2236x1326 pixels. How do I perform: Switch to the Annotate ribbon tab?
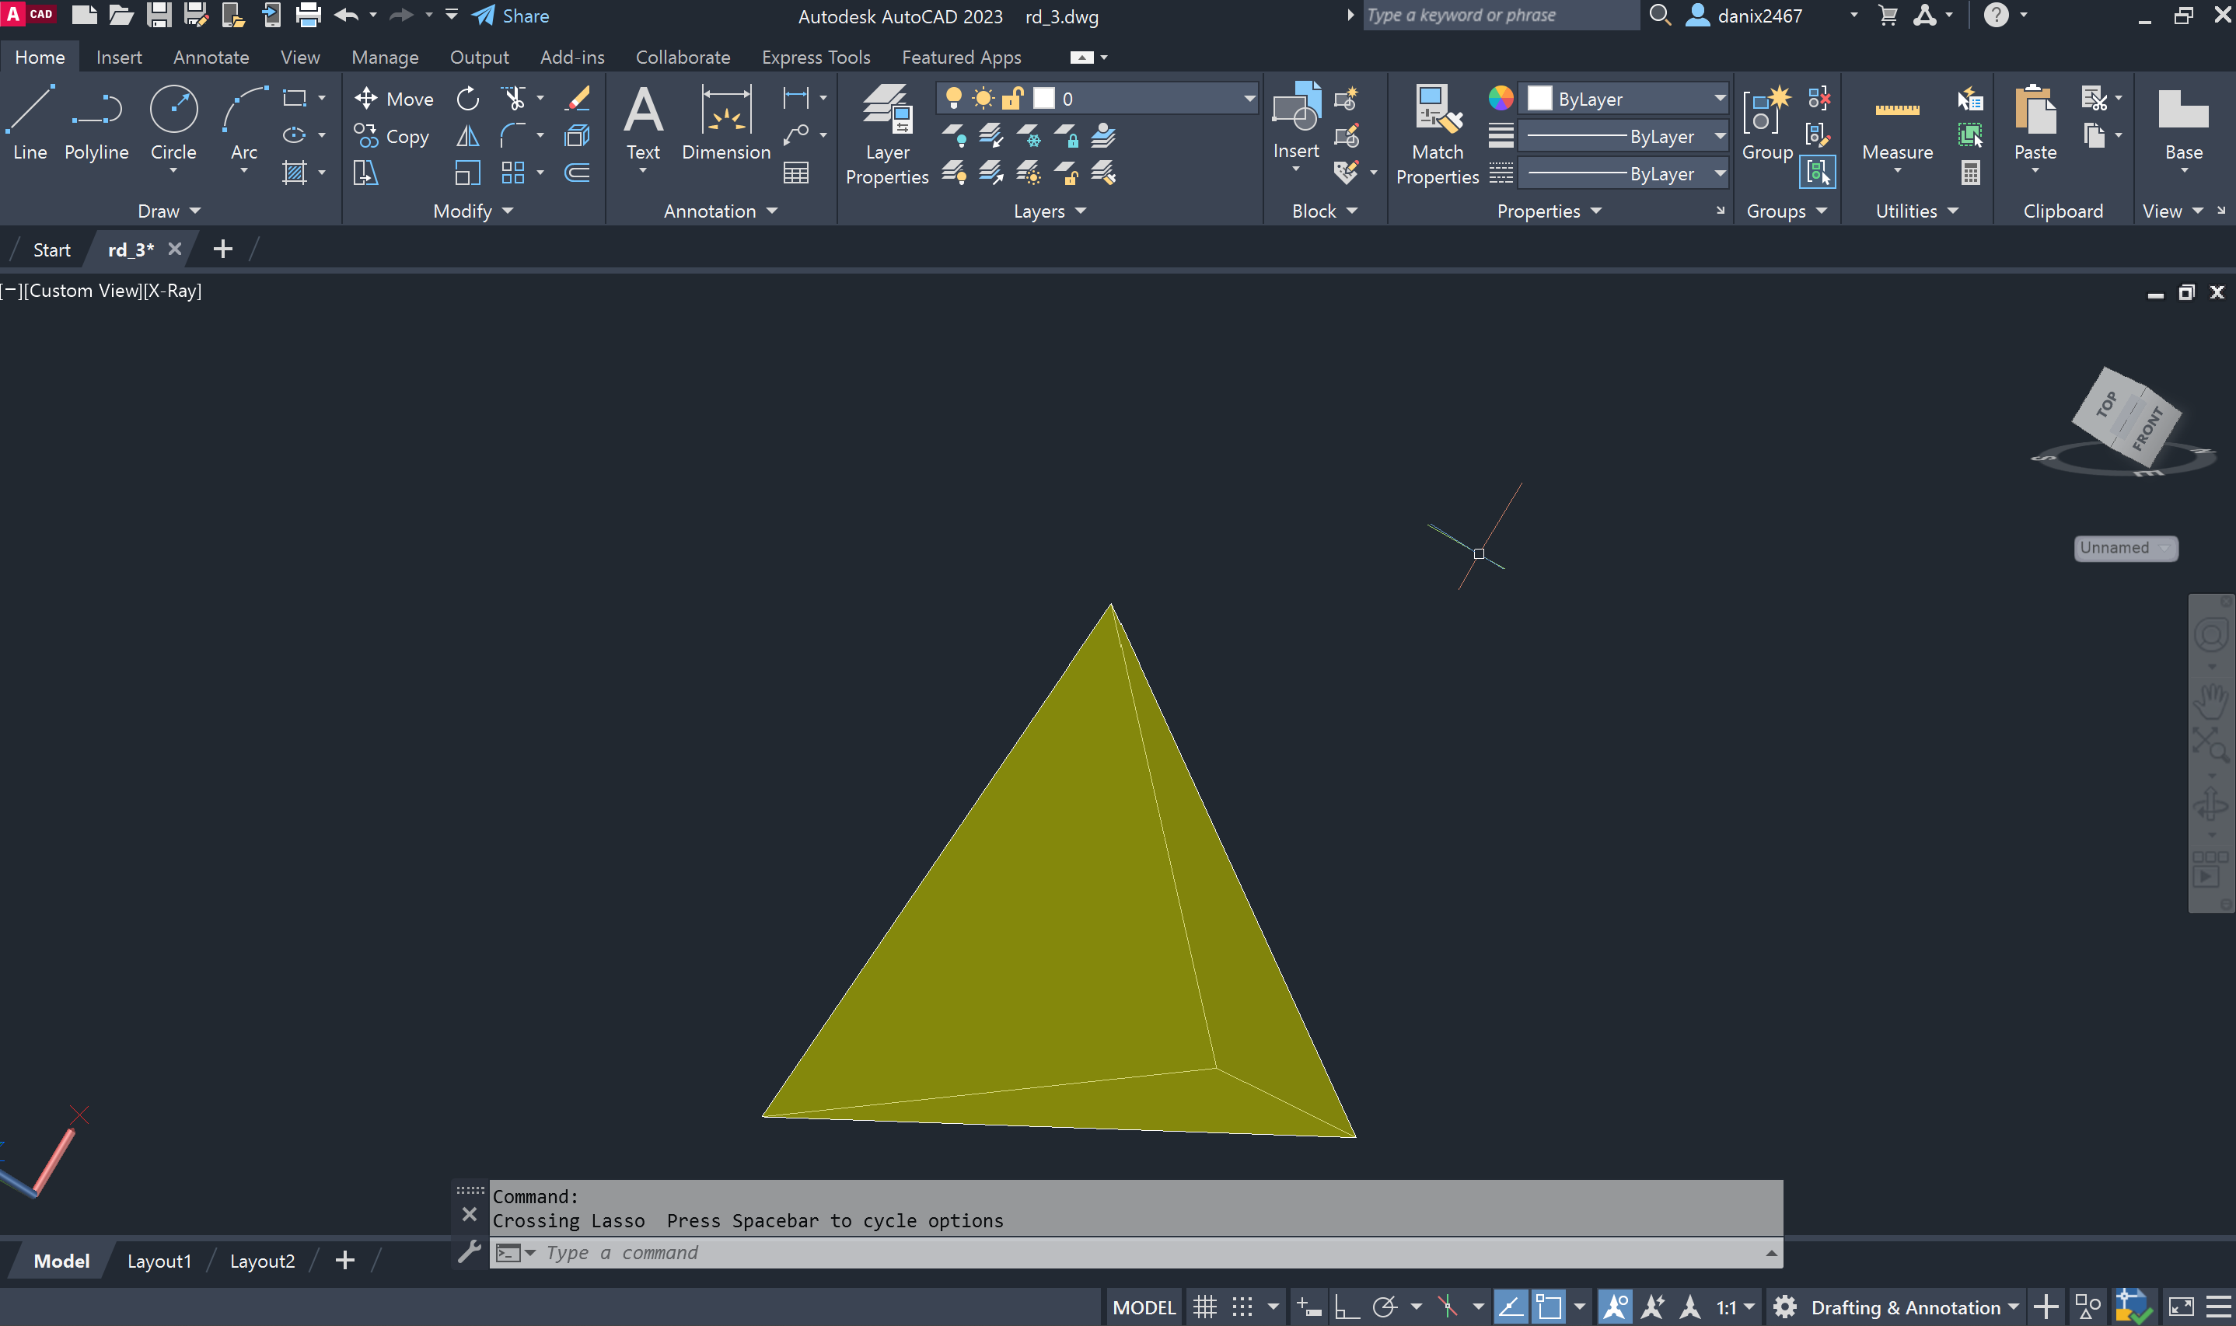click(x=211, y=58)
